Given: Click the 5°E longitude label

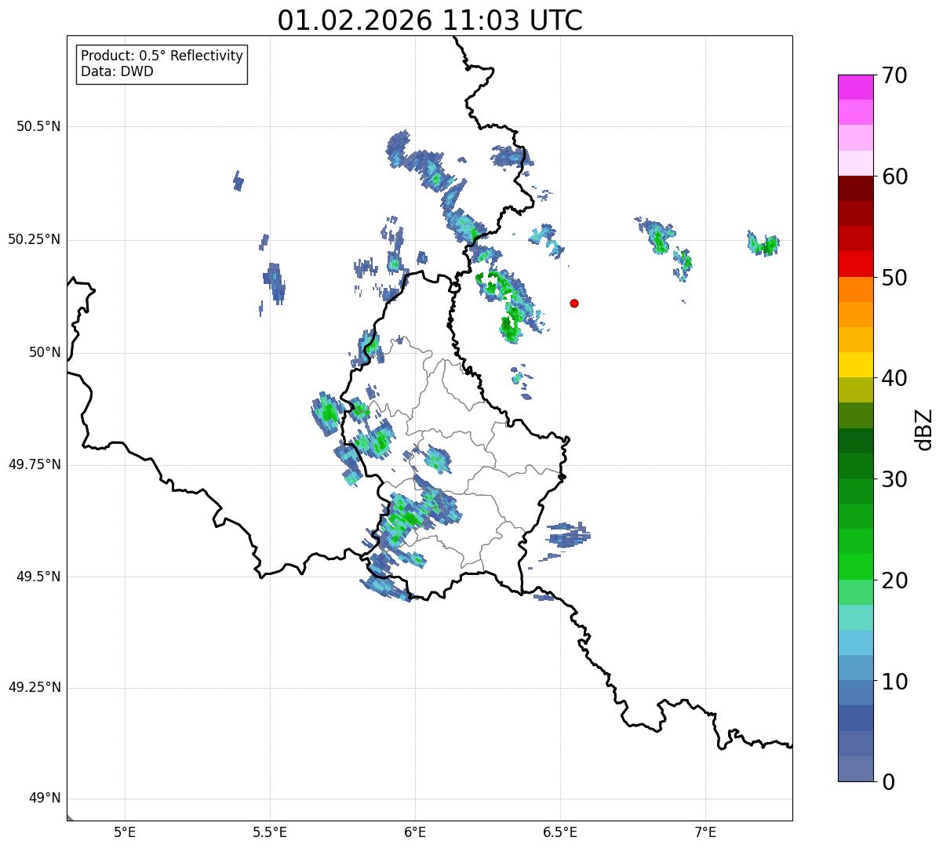Looking at the screenshot, I should click(x=125, y=832).
